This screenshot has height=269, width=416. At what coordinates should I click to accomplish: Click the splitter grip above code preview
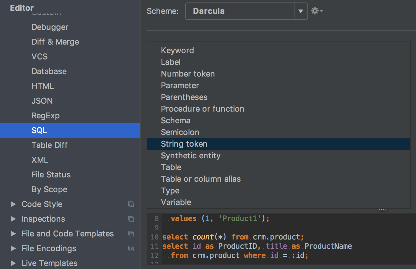click(383, 211)
